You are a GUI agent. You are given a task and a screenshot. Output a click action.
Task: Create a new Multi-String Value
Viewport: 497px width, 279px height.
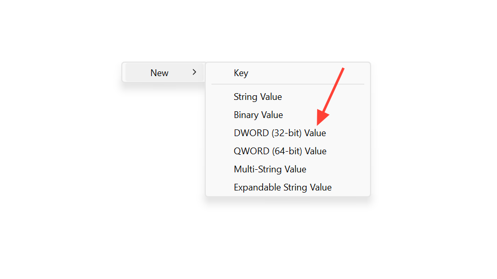tap(270, 169)
